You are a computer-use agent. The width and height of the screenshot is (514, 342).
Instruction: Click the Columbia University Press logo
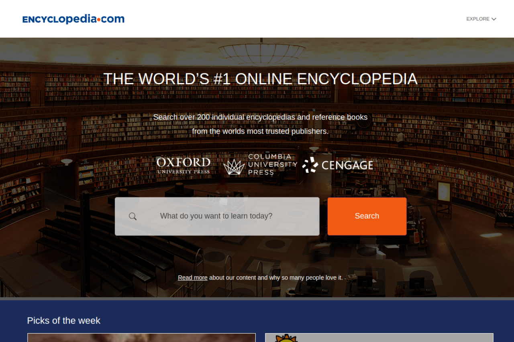pos(260,164)
